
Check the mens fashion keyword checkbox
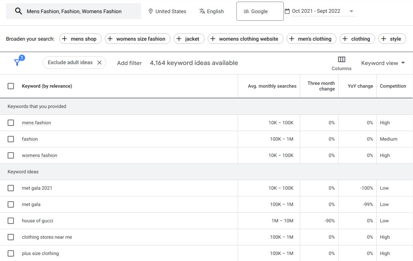point(11,123)
